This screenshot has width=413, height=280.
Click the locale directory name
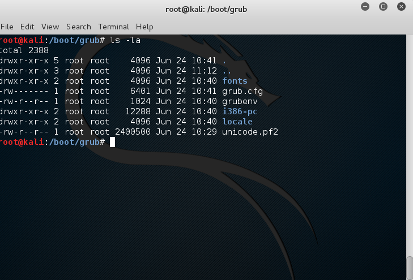237,122
